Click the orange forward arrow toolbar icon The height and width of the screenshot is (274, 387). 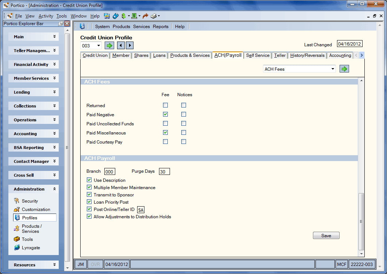coord(146,16)
